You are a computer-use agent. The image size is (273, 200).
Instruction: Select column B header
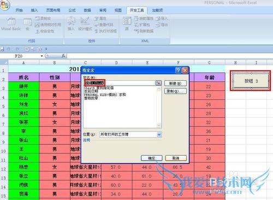click(55, 63)
